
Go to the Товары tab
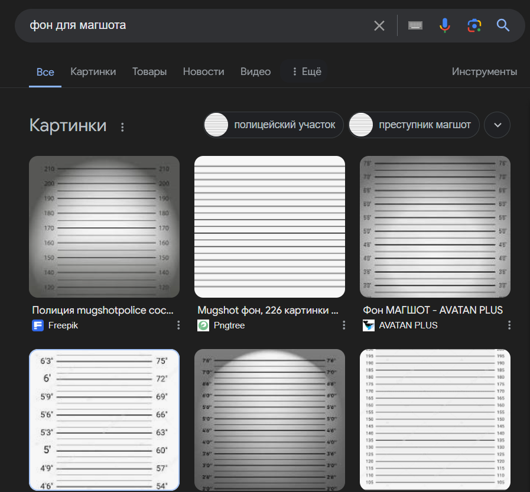pos(149,71)
